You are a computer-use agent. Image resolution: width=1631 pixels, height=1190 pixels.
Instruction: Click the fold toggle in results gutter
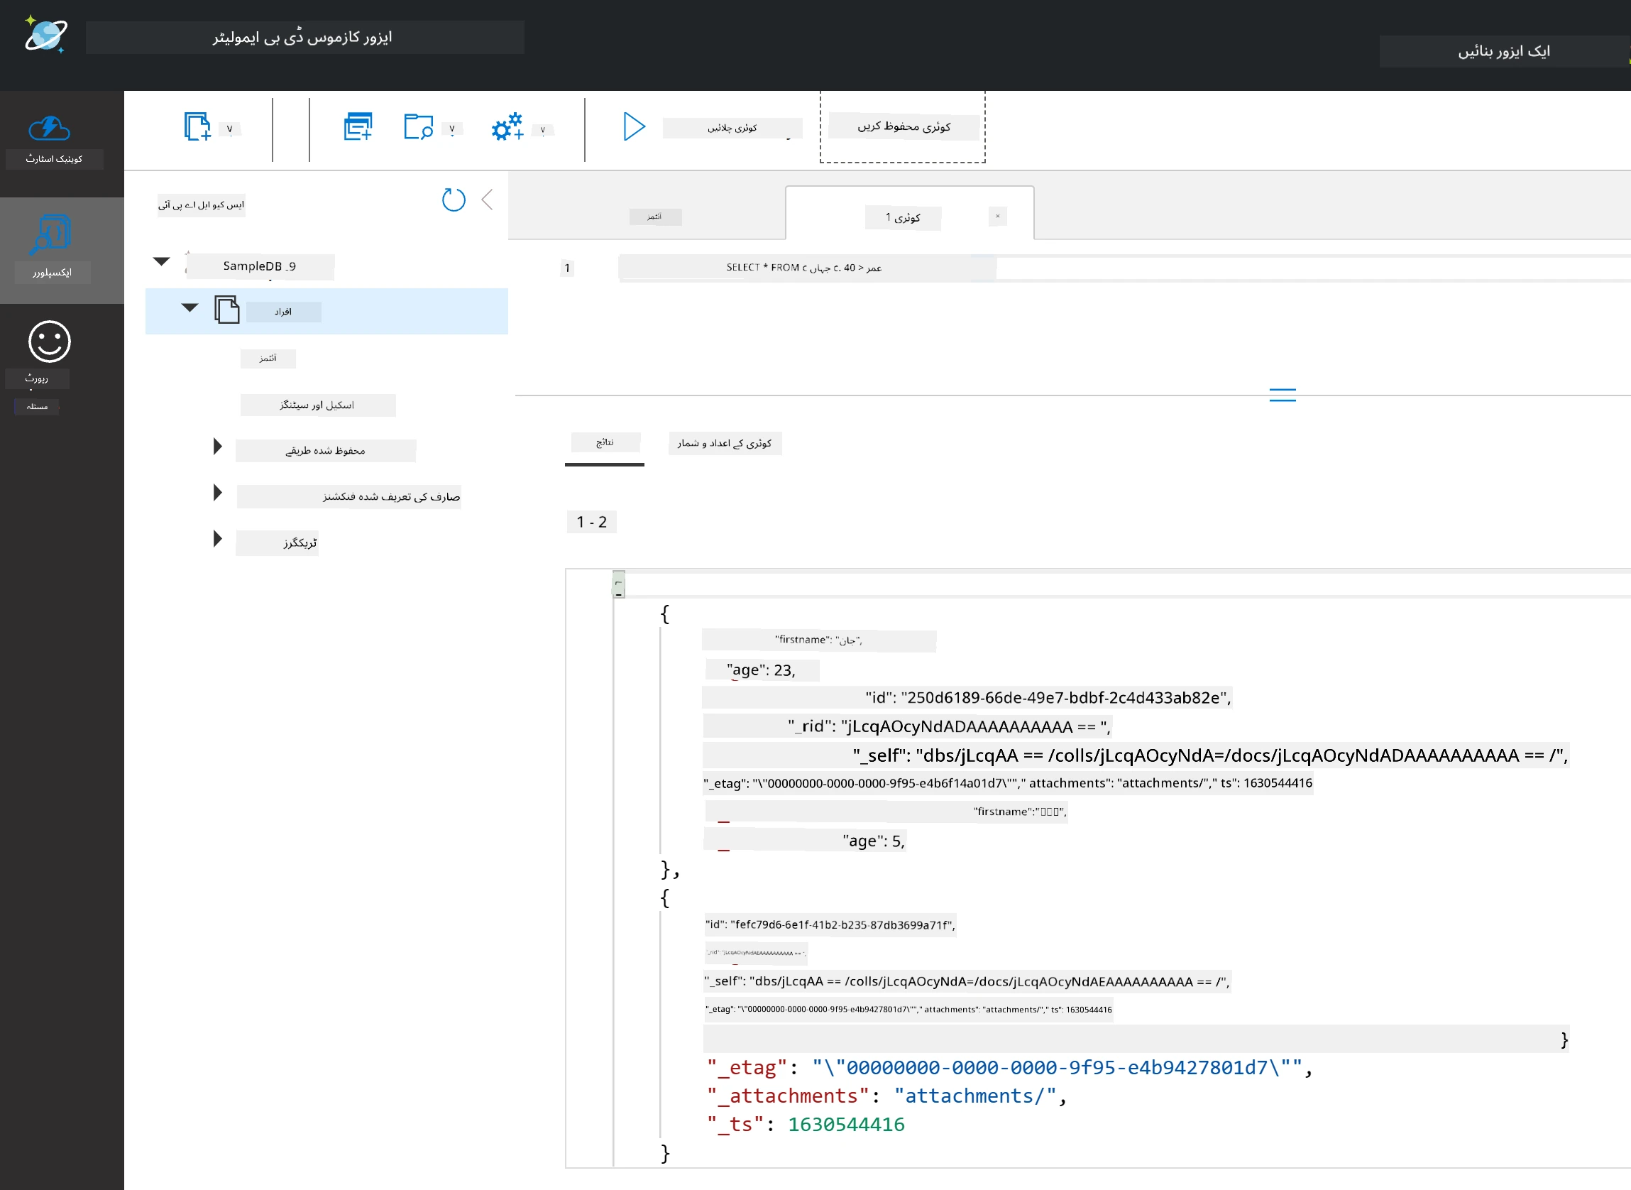(x=619, y=584)
